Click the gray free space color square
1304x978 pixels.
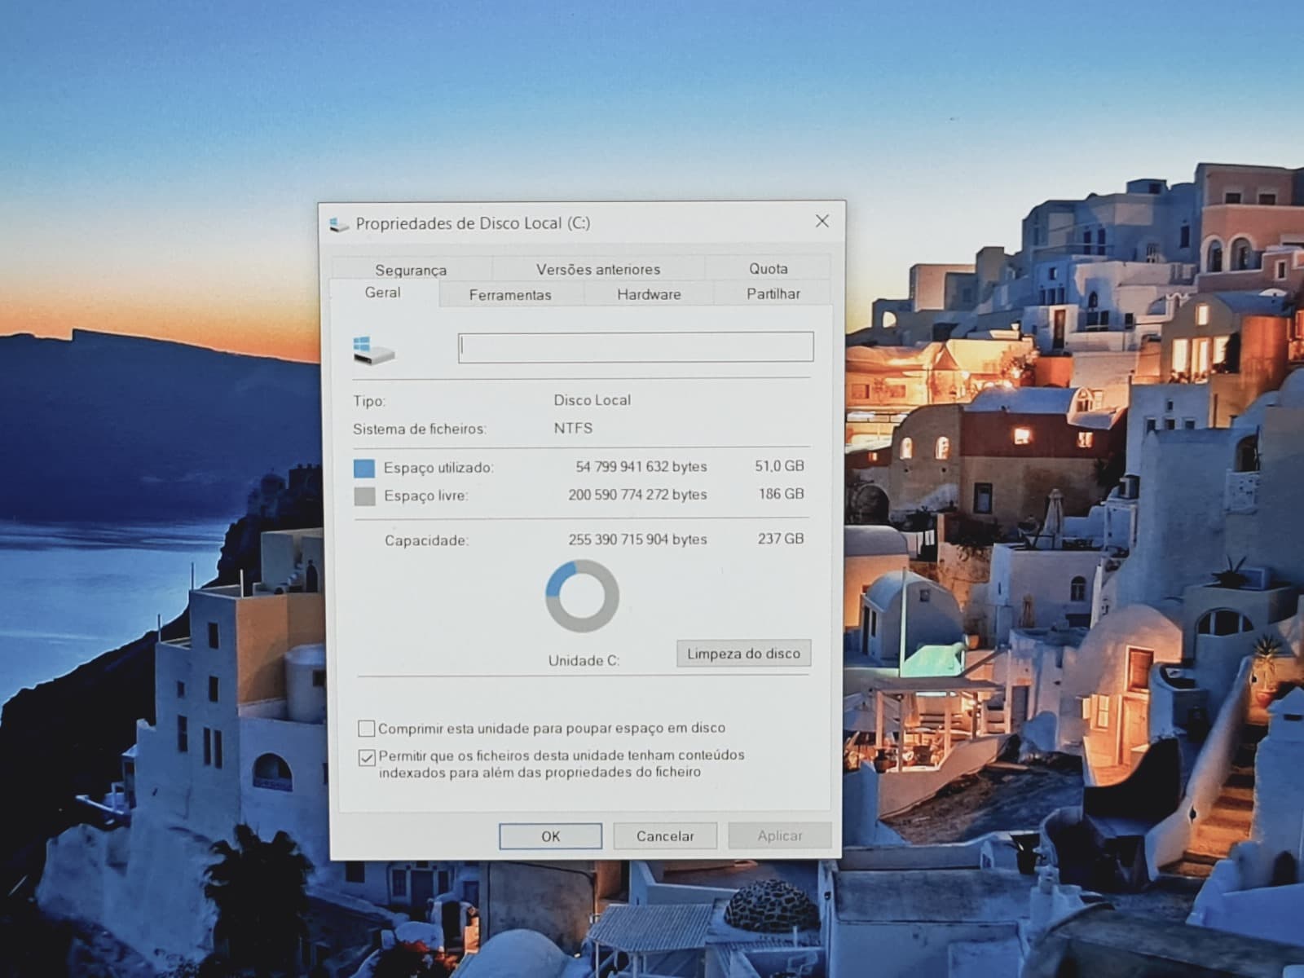tap(364, 496)
